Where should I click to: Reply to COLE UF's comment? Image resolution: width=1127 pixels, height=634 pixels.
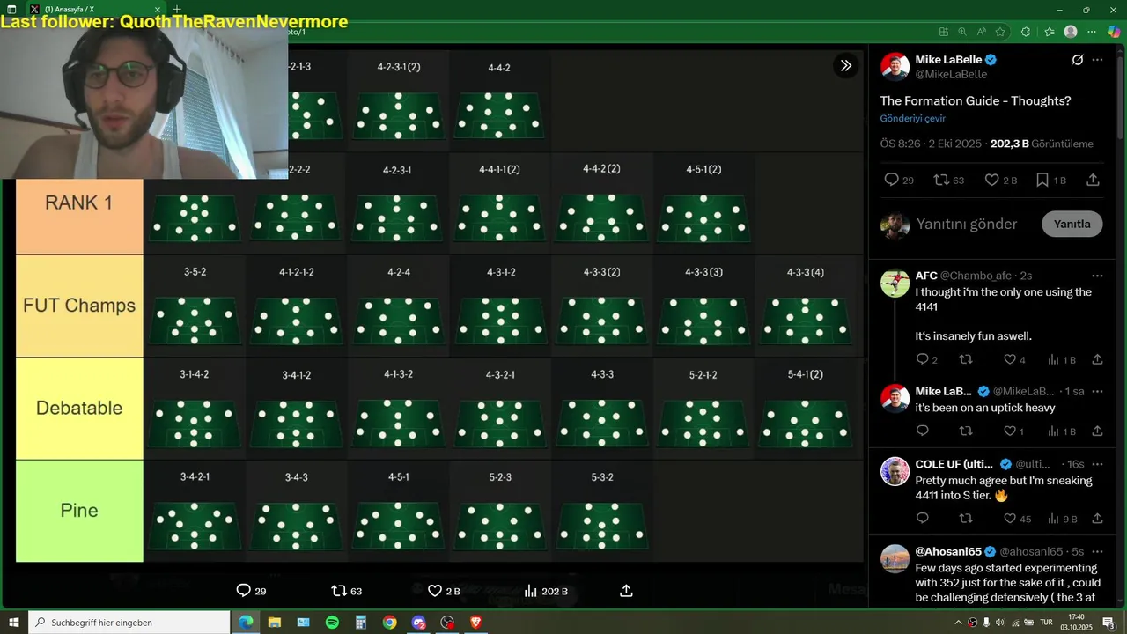click(x=923, y=519)
